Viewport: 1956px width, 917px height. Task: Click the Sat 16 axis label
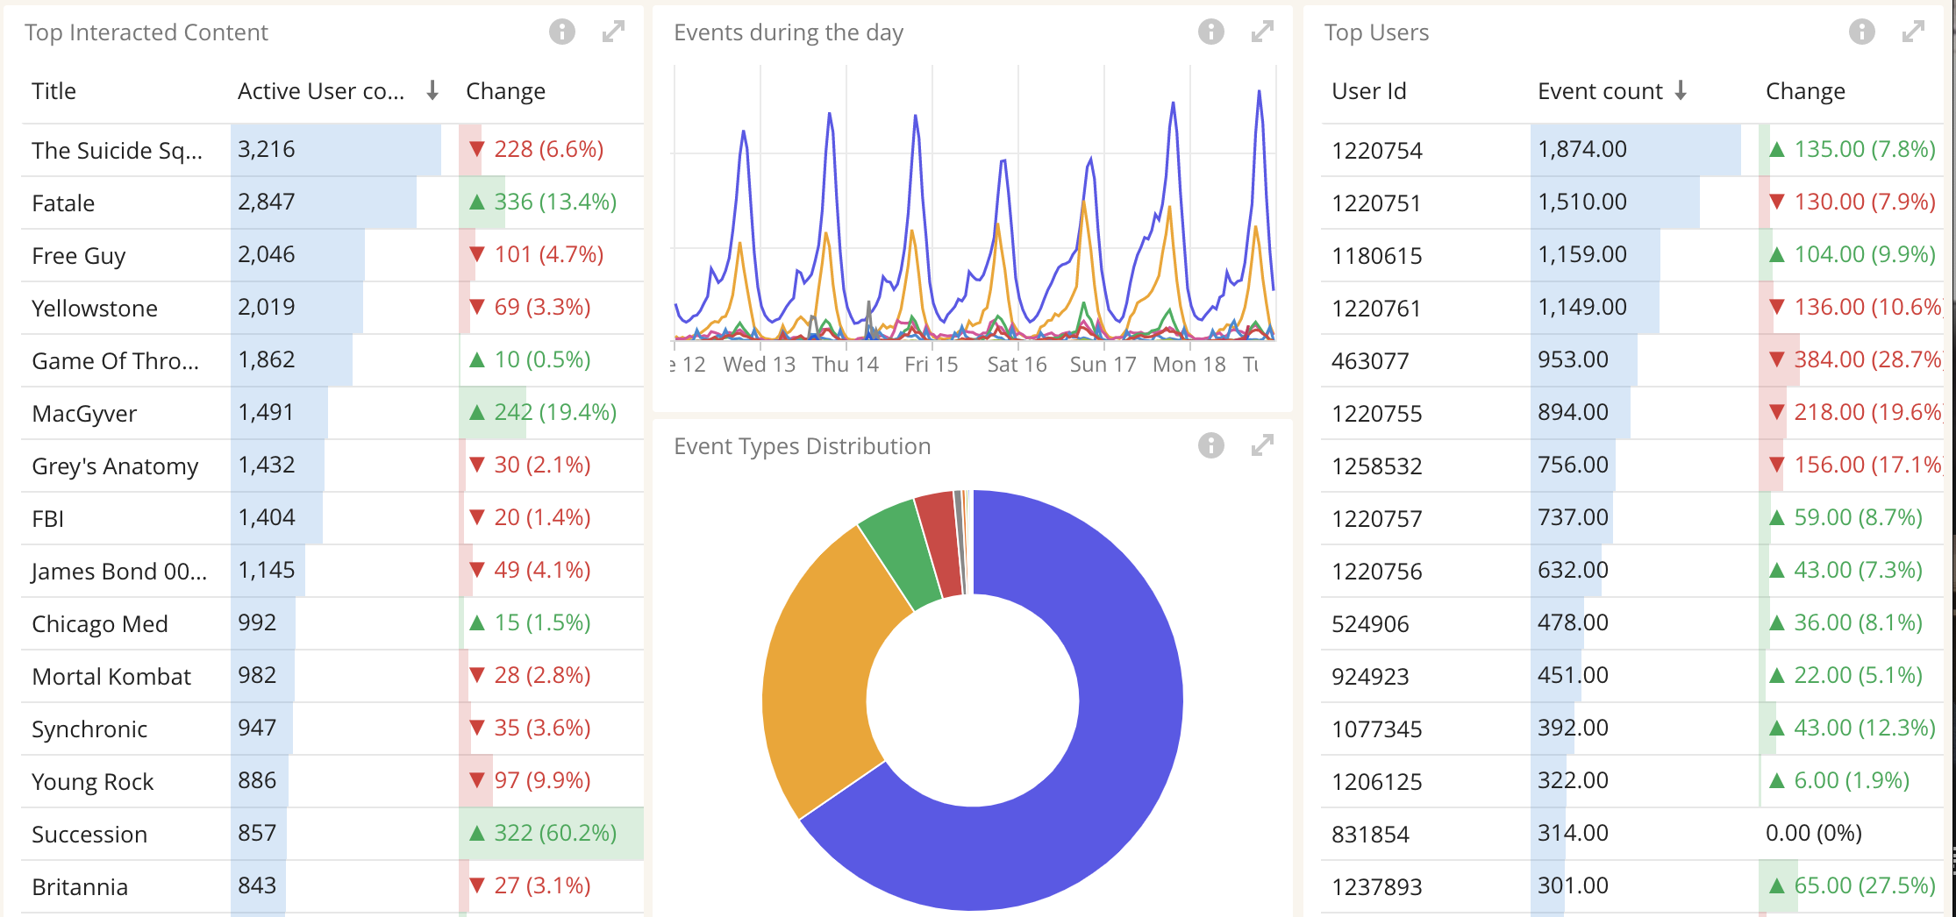(1017, 365)
